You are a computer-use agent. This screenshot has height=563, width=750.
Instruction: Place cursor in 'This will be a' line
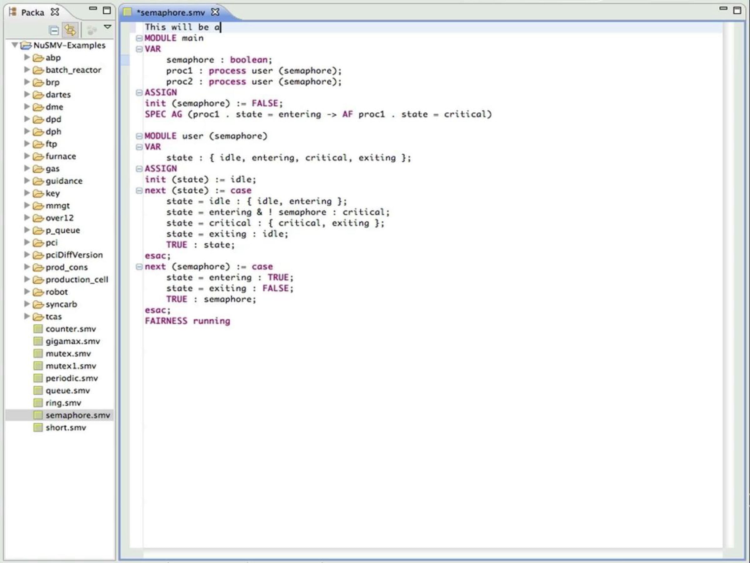183,27
